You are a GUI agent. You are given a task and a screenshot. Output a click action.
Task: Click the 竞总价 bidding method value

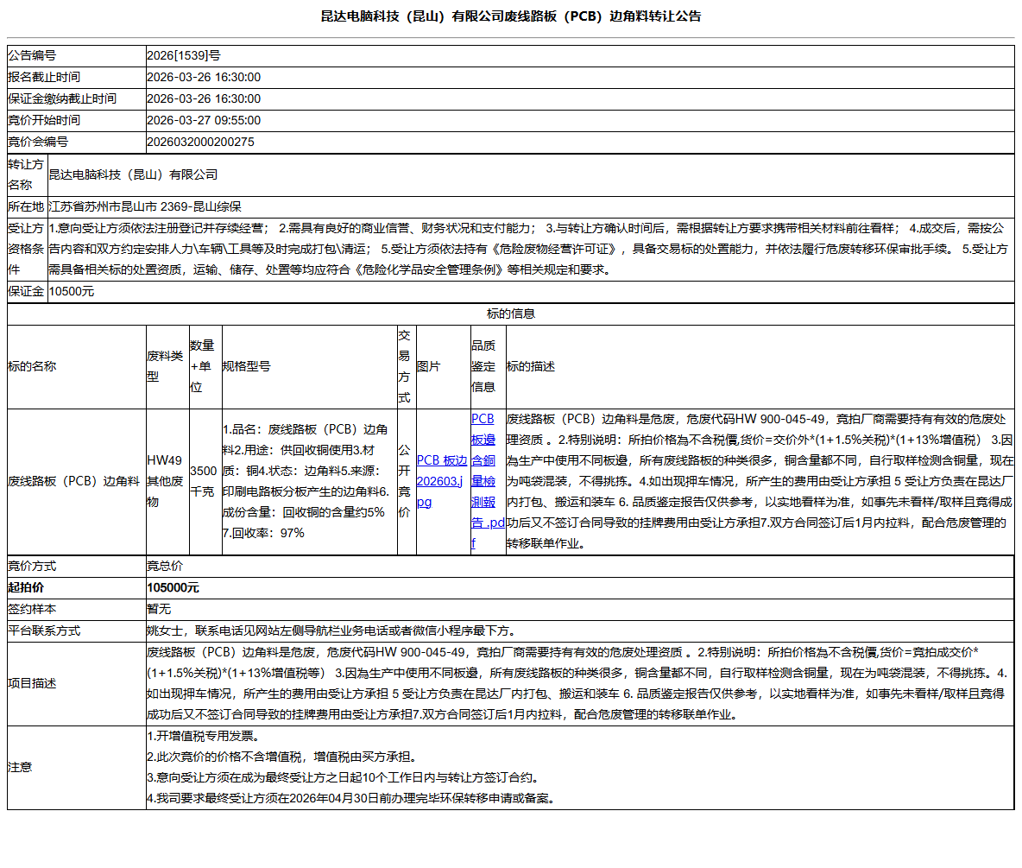(165, 567)
